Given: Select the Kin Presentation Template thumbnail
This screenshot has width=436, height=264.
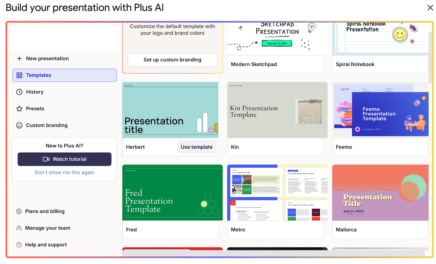Looking at the screenshot, I should [x=277, y=110].
